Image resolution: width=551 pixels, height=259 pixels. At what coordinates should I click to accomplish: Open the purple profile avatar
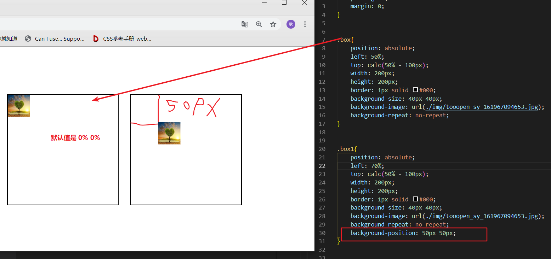[291, 24]
